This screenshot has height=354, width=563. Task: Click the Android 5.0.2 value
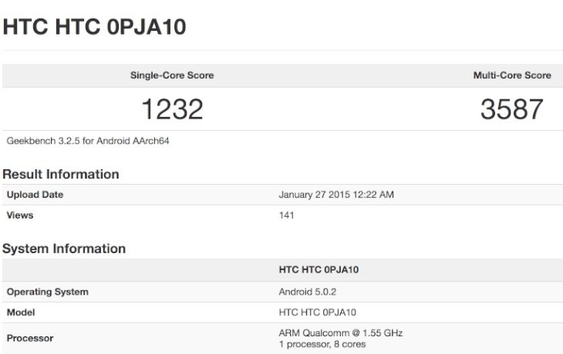308,292
